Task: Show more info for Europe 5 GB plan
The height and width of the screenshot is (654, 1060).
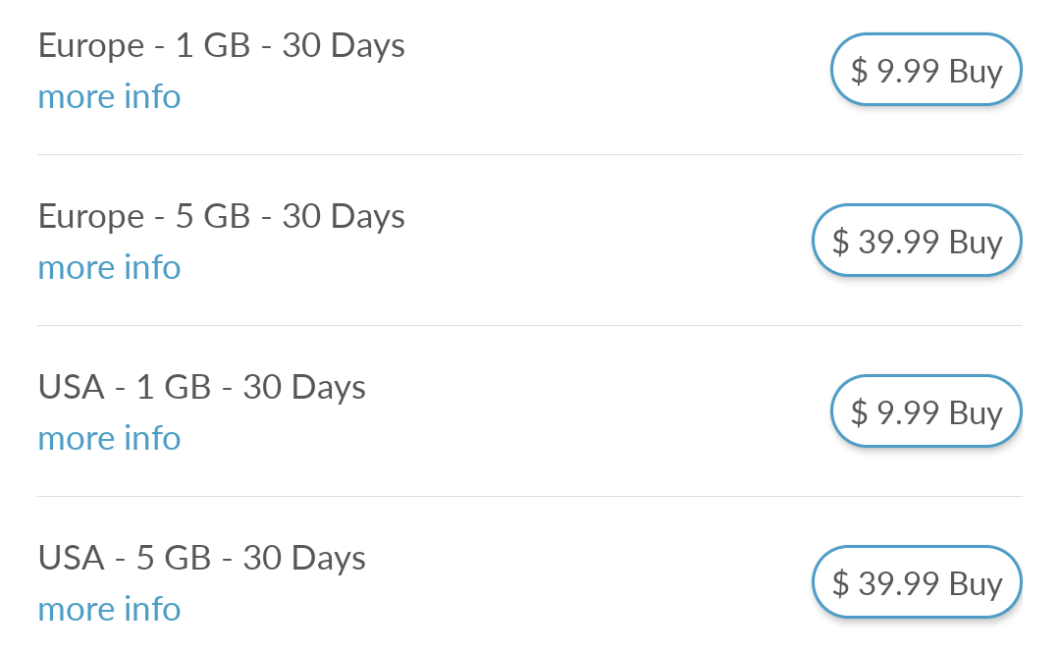Action: (x=109, y=268)
